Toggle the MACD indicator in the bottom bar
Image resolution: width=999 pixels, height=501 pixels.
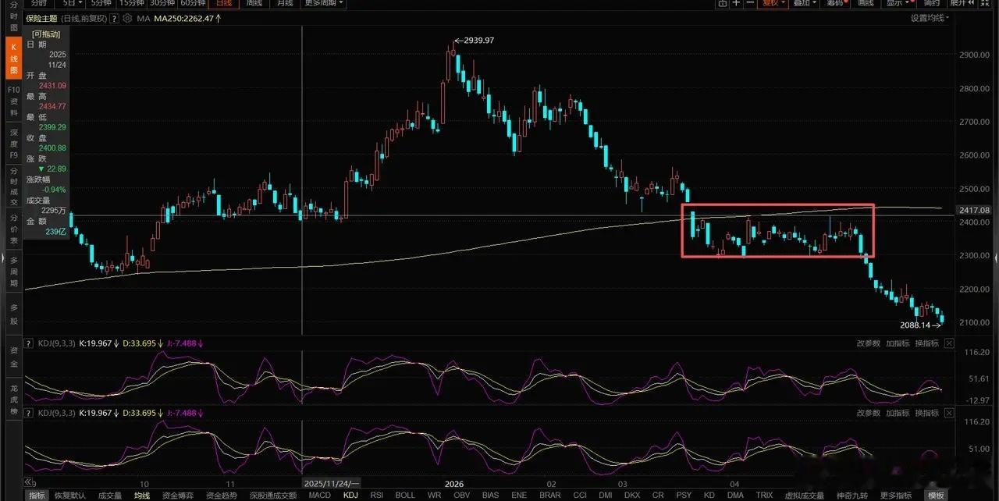click(x=319, y=495)
